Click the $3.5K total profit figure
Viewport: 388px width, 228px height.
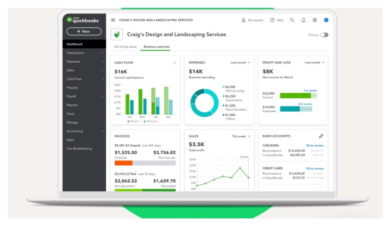[197, 144]
